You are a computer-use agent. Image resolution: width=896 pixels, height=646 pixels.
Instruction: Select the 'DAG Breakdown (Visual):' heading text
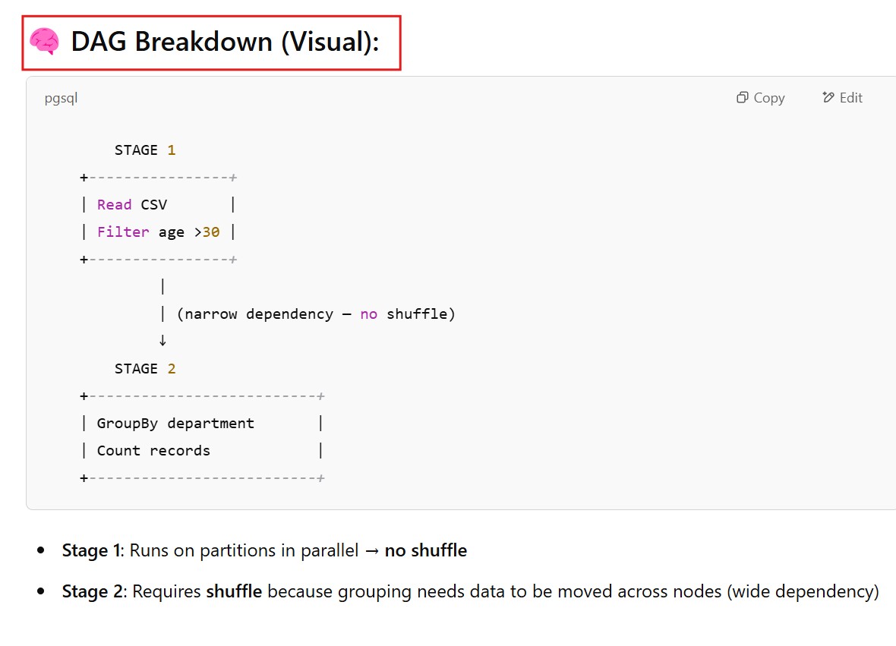click(225, 42)
